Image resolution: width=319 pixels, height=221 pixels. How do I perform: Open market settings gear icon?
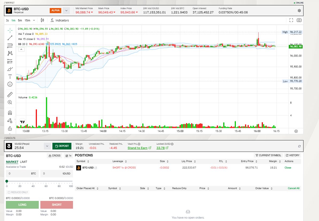tap(299, 11)
